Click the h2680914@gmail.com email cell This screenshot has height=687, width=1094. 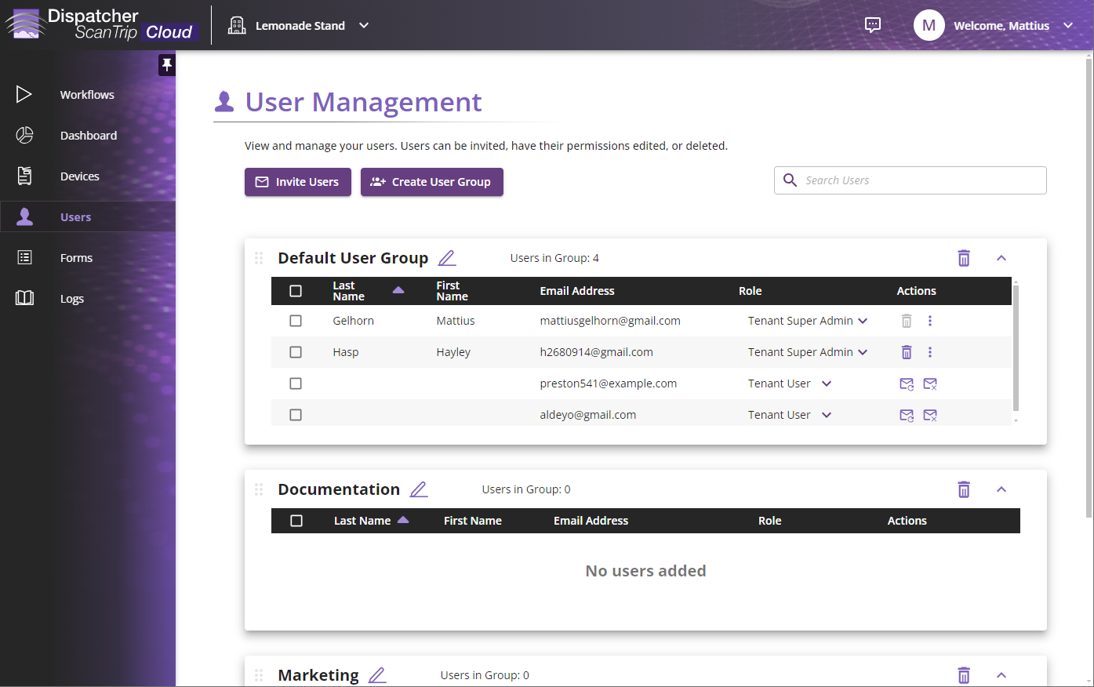596,352
